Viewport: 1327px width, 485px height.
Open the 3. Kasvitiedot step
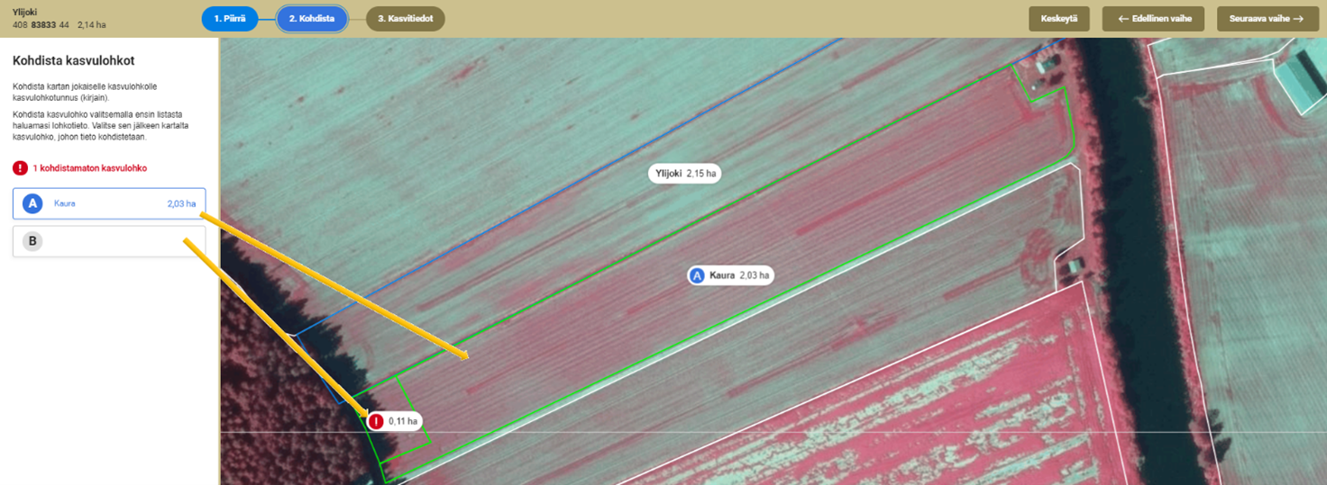pyautogui.click(x=405, y=19)
